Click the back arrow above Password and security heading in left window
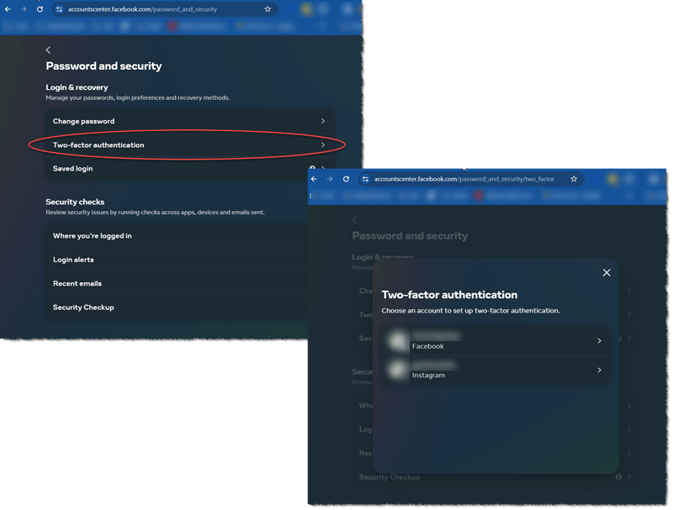The height and width of the screenshot is (510, 673). [x=48, y=50]
